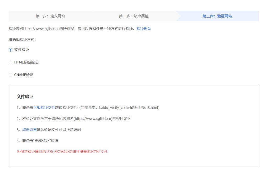Click the 文件验证 section heading
This screenshot has width=262, height=170.
[x=25, y=97]
